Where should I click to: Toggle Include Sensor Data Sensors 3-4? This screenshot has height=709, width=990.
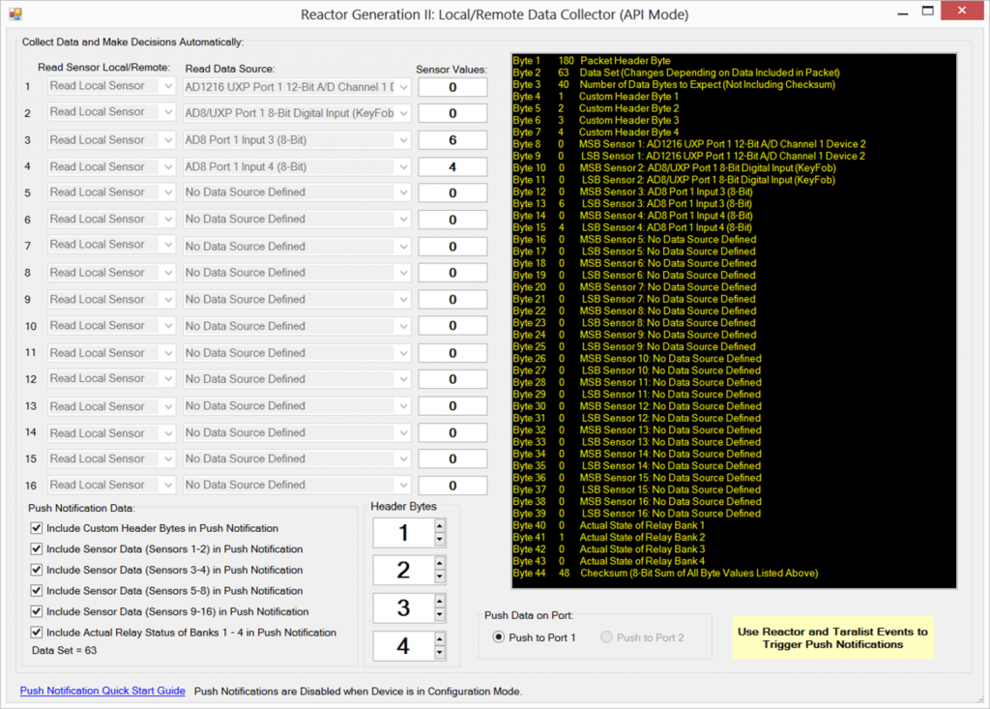[37, 570]
